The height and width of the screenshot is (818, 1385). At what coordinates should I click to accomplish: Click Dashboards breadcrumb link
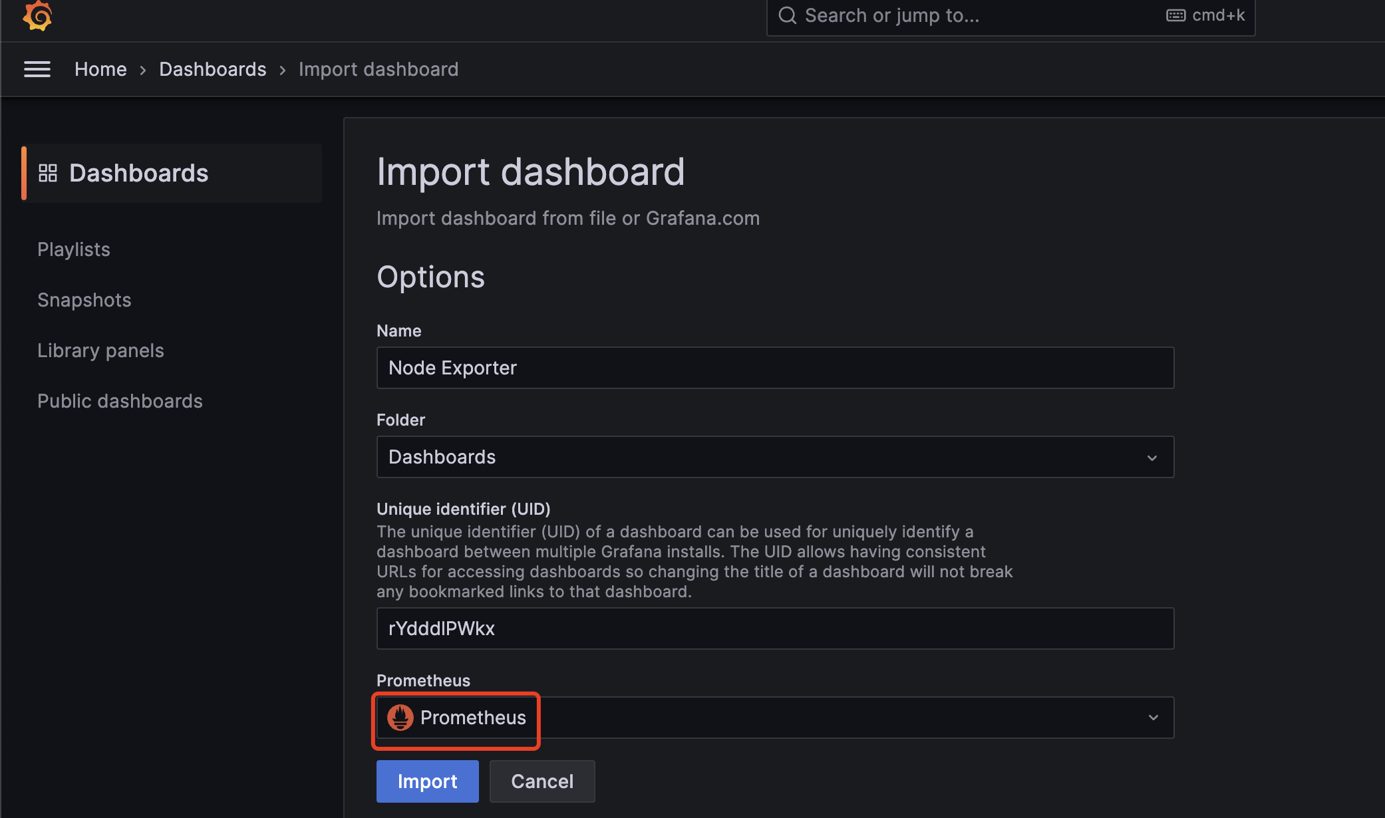point(212,69)
